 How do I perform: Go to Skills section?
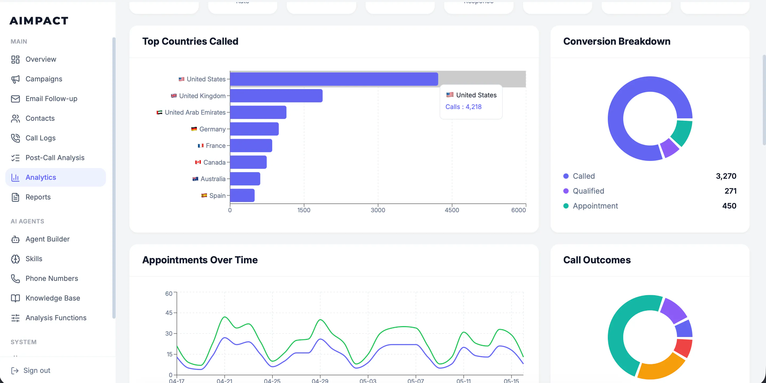click(56, 259)
